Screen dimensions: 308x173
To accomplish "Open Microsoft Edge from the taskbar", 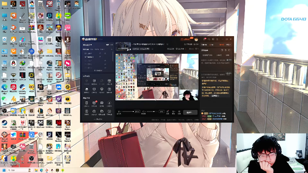I will point(42,170).
